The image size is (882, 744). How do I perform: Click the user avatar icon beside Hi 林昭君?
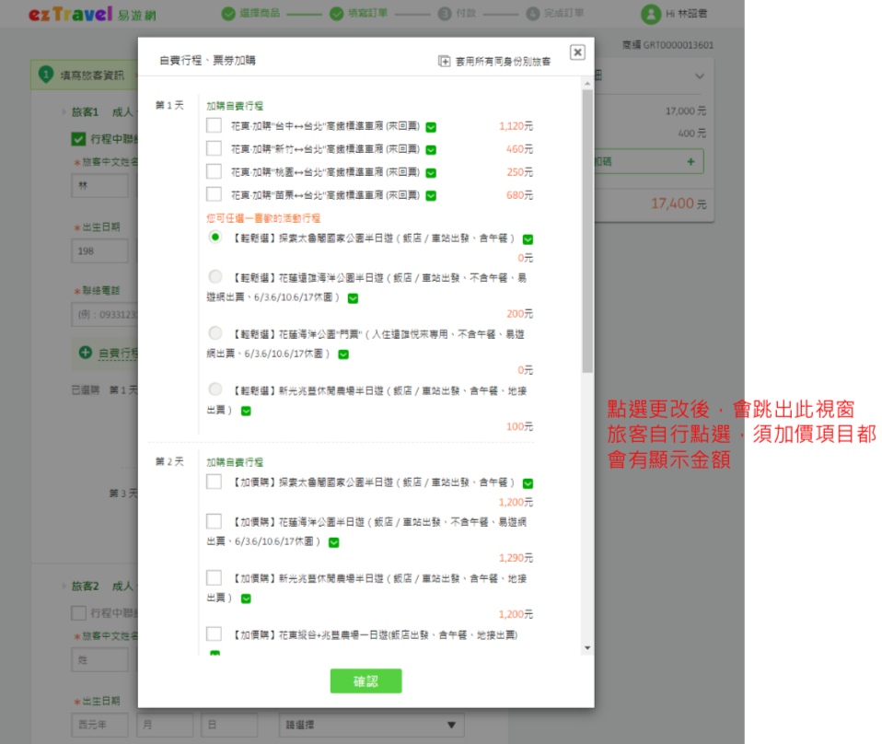[x=651, y=14]
